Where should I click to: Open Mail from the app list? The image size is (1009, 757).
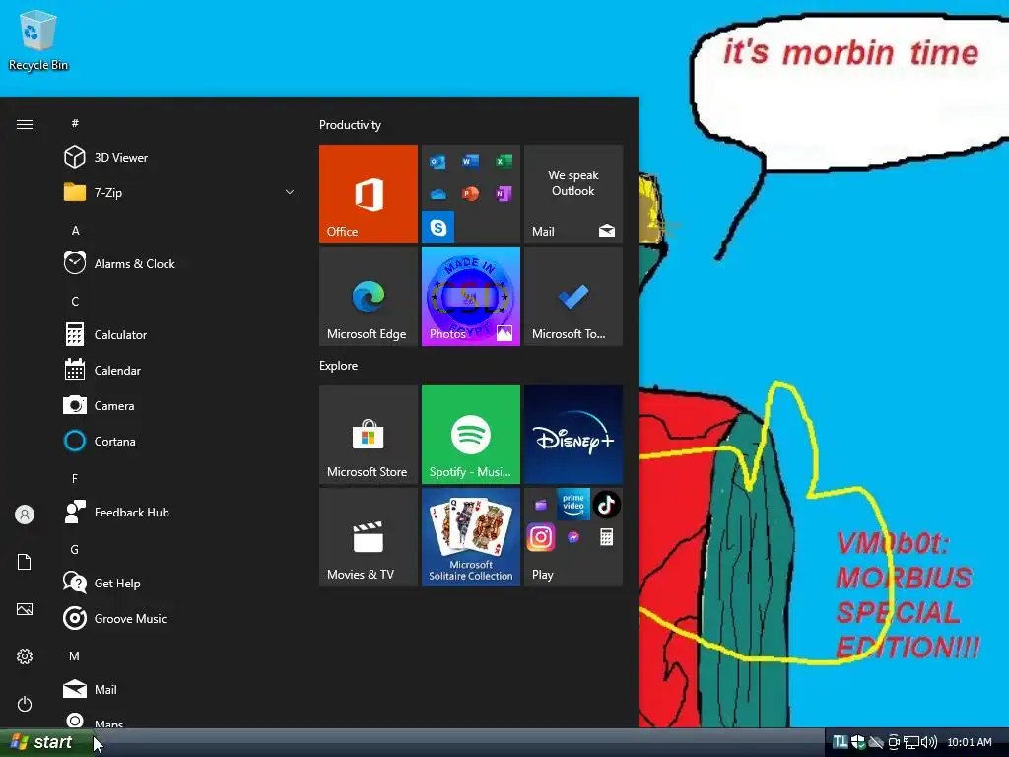(x=180, y=689)
